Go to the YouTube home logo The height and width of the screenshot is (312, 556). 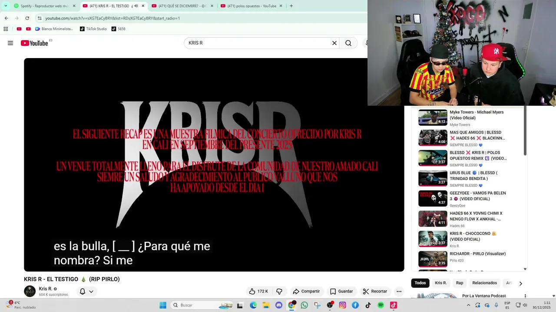pos(34,43)
